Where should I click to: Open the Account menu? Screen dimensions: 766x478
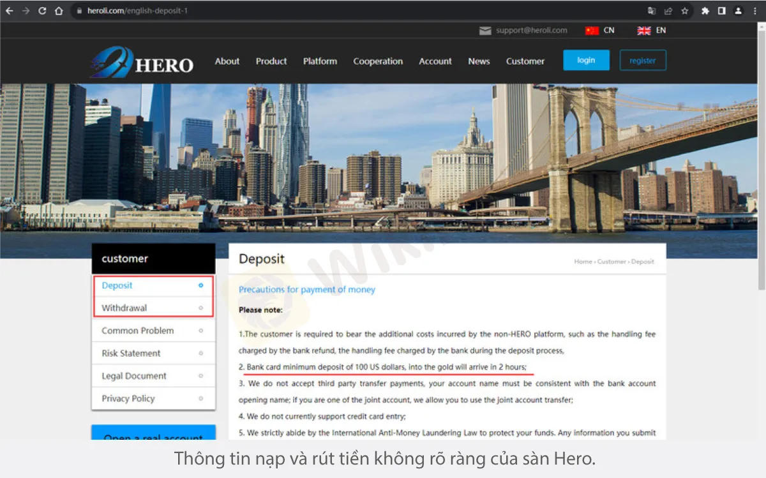(435, 61)
